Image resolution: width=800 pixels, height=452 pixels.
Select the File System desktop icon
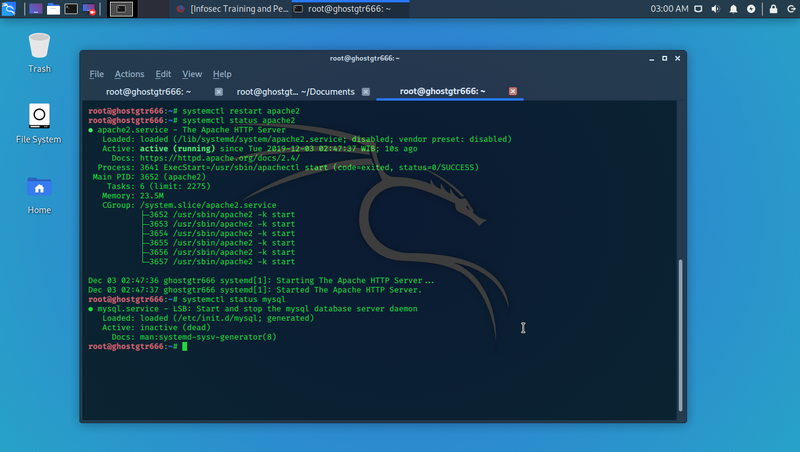pyautogui.click(x=39, y=124)
